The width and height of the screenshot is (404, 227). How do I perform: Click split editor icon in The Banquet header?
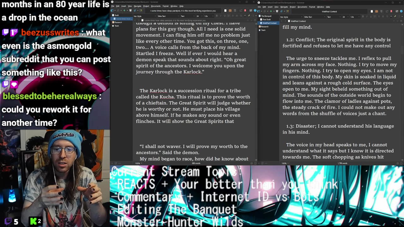tap(401, 21)
